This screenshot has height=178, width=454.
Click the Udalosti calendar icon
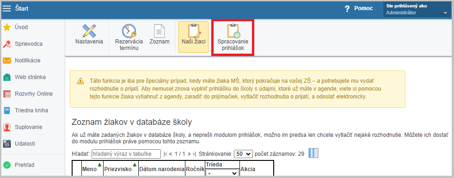click(x=7, y=144)
